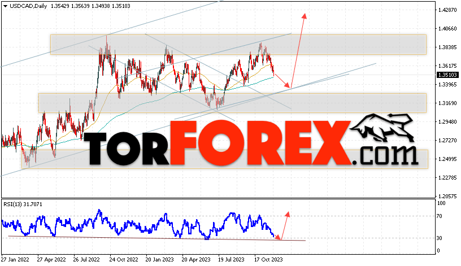This screenshot has width=461, height=266.
Task: Select the USDCAD,Daily chart title
Action: (x=28, y=6)
